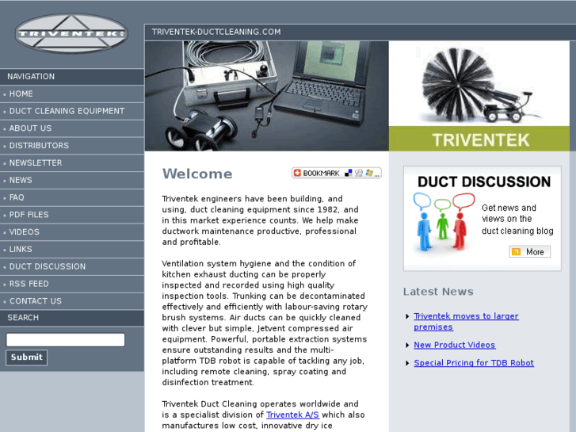Open the New Product Videos link
576x432 pixels.
pyautogui.click(x=455, y=345)
